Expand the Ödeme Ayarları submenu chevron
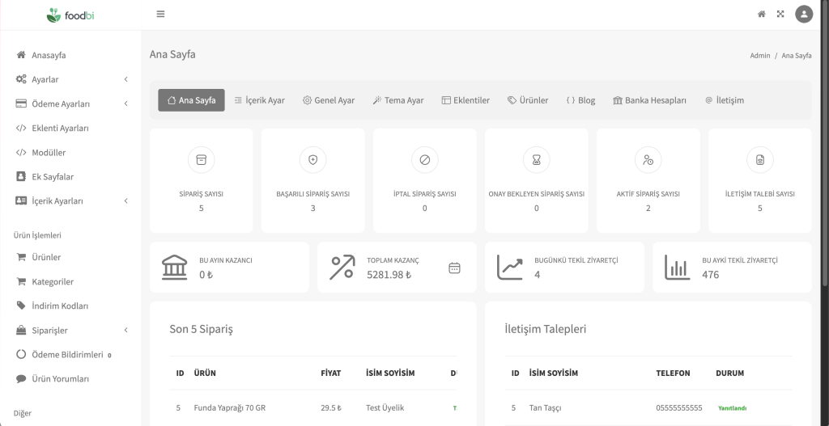 click(125, 103)
